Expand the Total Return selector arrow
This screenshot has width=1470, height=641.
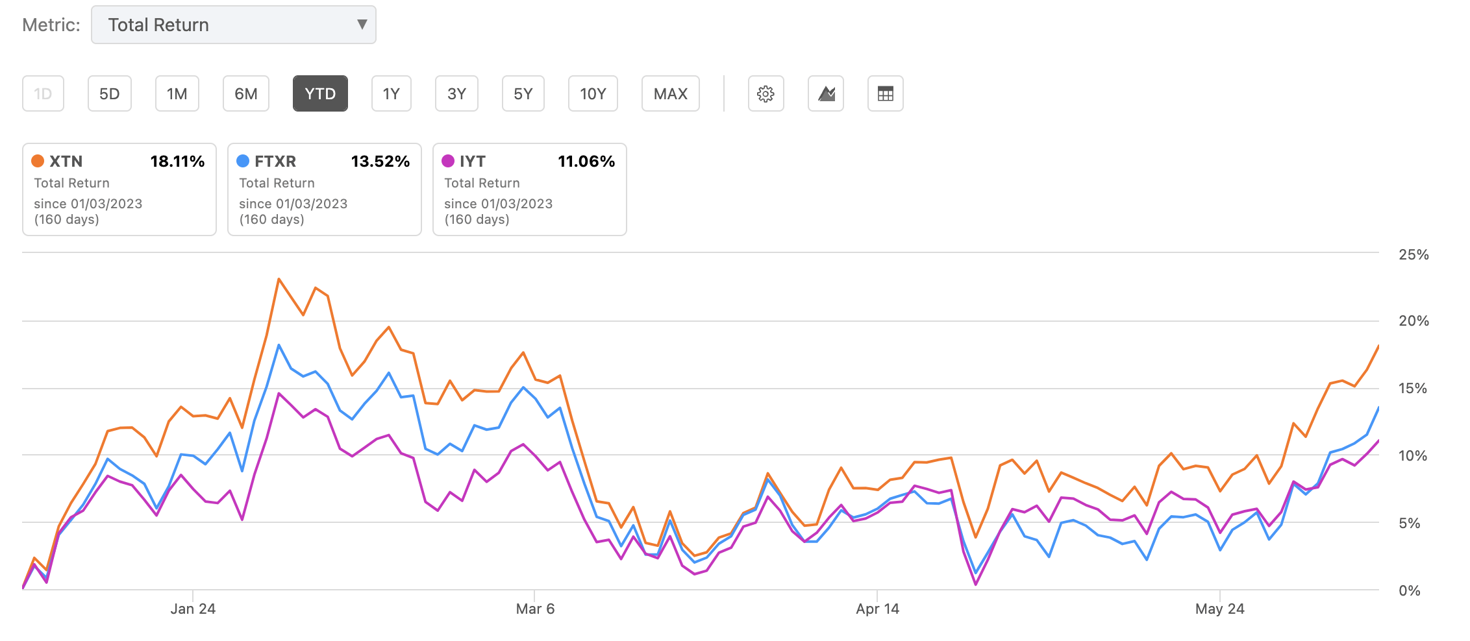[x=362, y=25]
